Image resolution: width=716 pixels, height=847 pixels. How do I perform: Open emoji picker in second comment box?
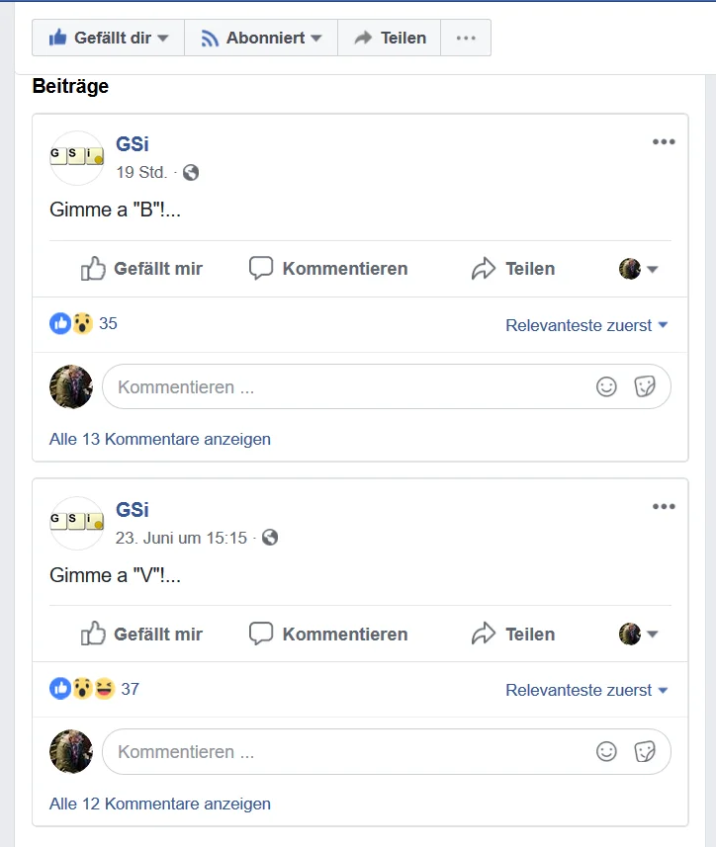(x=606, y=752)
